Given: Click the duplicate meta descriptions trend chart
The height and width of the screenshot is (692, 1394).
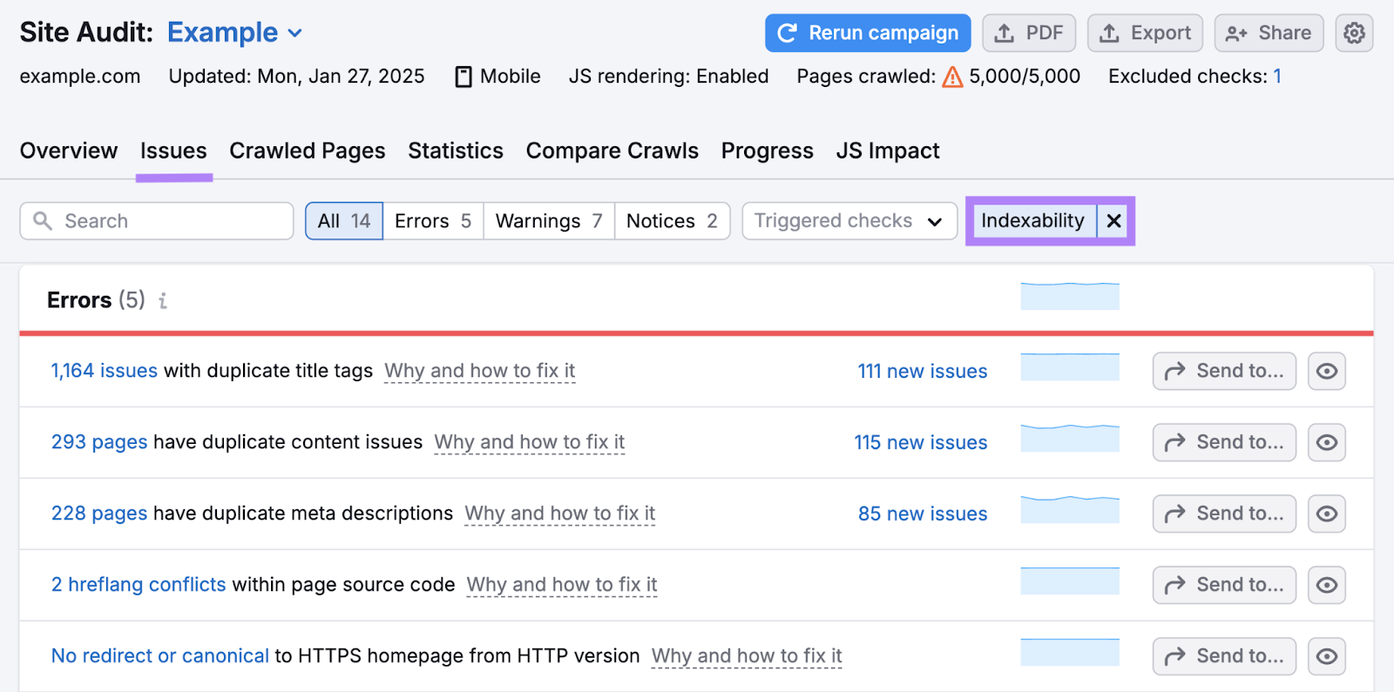Looking at the screenshot, I should [1070, 510].
